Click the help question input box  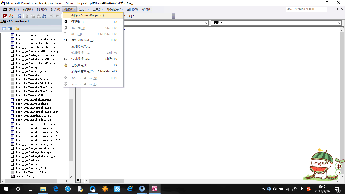pyautogui.click(x=306, y=9)
